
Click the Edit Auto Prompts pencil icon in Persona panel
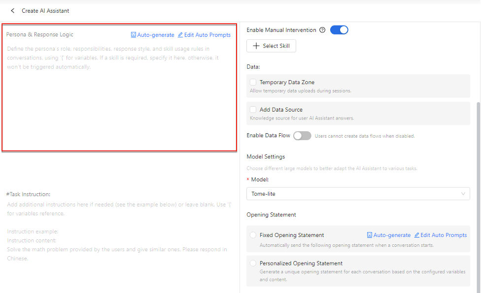tap(180, 35)
